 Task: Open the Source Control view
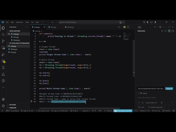click(x=3, y=41)
